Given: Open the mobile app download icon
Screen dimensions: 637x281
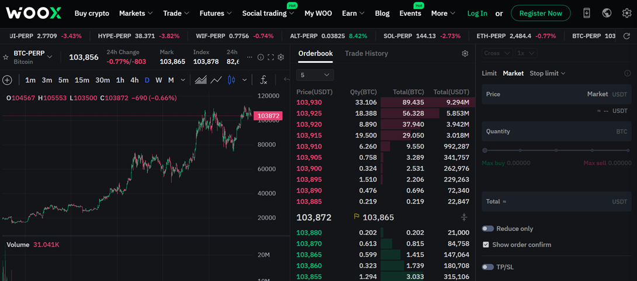Looking at the screenshot, I should (x=587, y=13).
